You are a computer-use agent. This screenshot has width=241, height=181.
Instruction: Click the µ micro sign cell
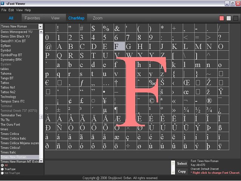pyautogui.click(x=108, y=110)
